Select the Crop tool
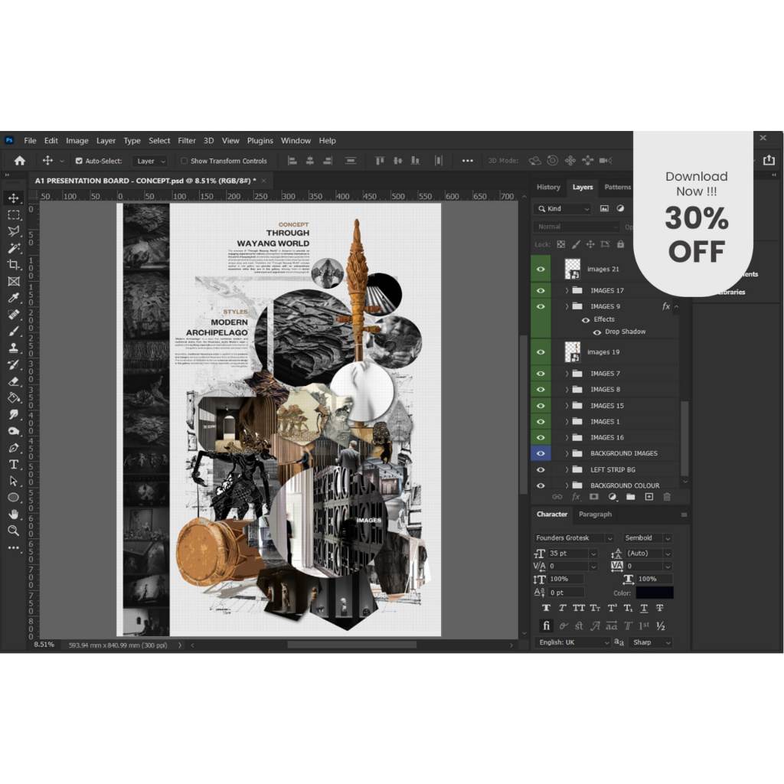The image size is (784, 784). tap(14, 264)
